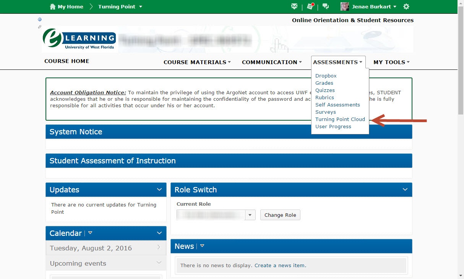Click Jenae Burkart's profile picture
This screenshot has width=464, height=279.
(345, 6)
